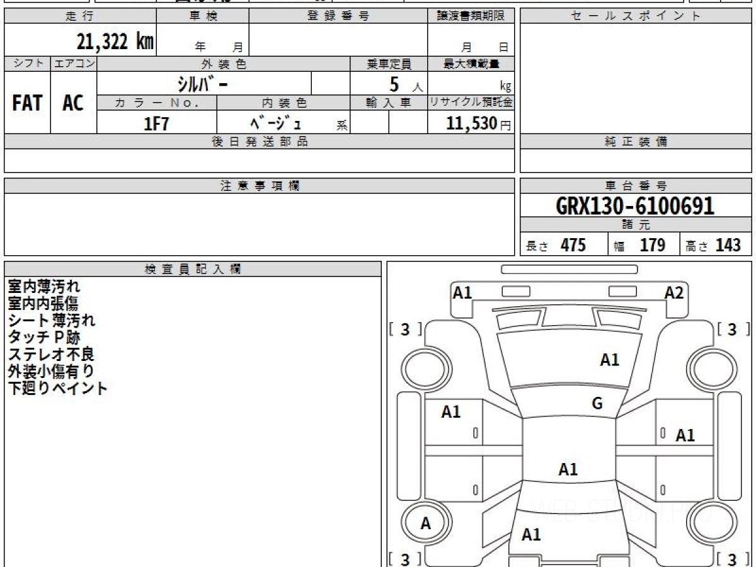The width and height of the screenshot is (756, 567).
Task: Select the width value 179
Action: (x=653, y=245)
